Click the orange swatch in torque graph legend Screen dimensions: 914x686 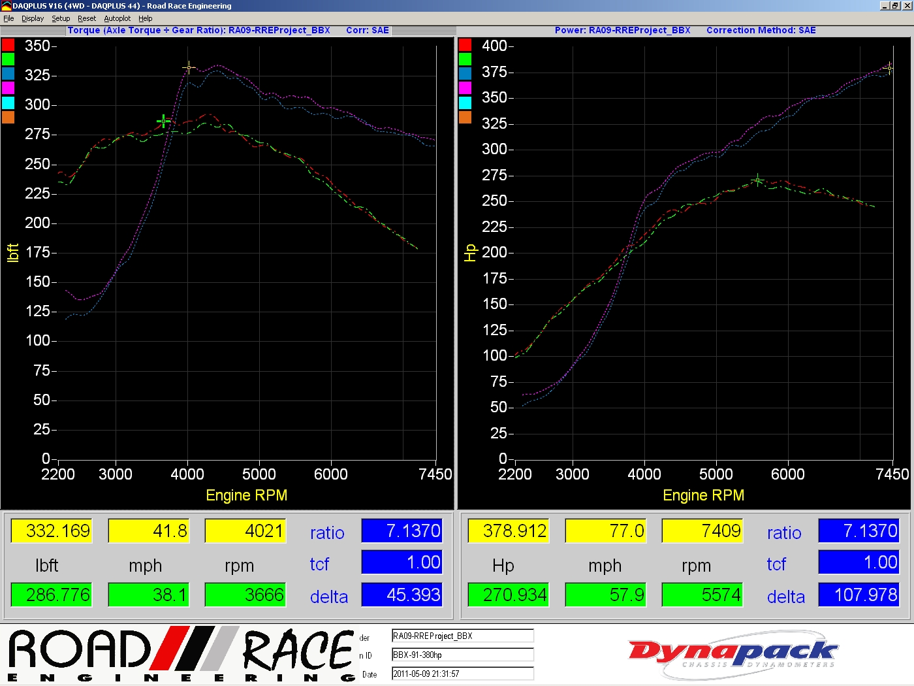coord(8,117)
